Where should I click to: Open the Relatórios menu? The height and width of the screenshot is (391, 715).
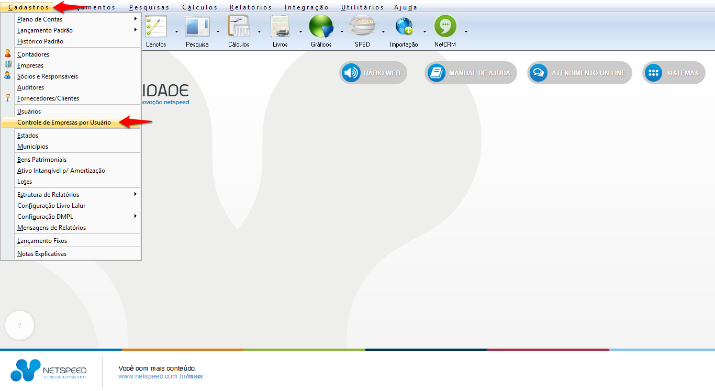click(251, 7)
